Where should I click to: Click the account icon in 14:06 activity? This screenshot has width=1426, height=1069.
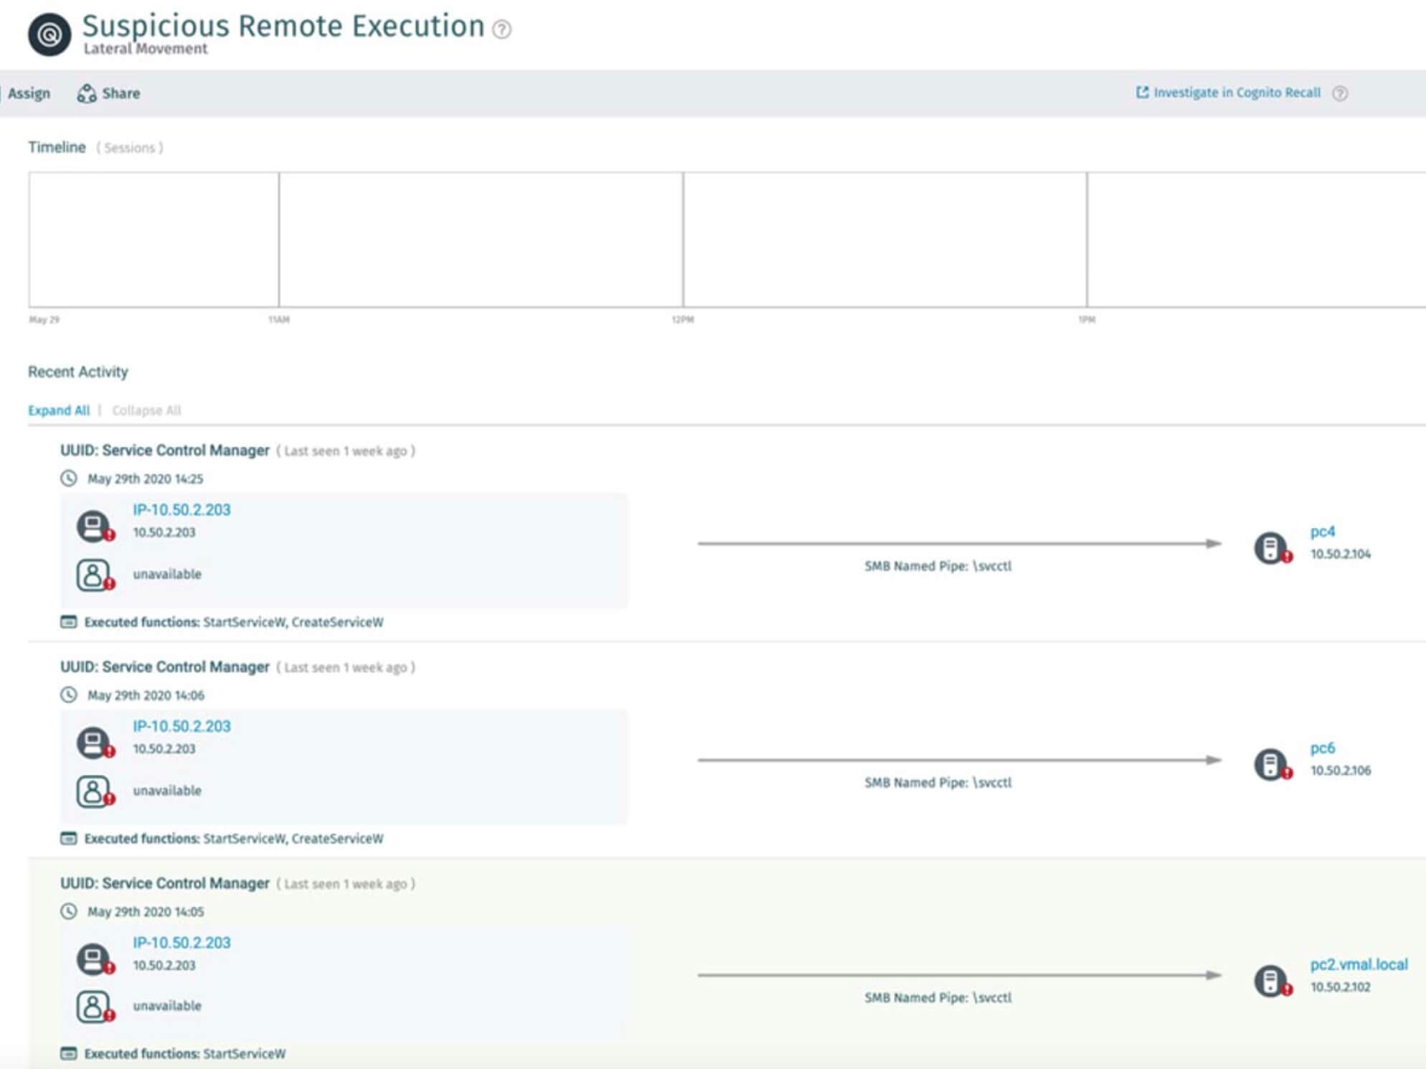click(93, 791)
